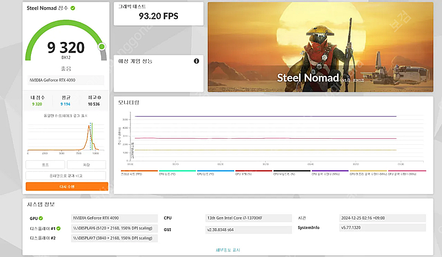Click the DISPLAY6 5120 × 2160 field
The height and width of the screenshot is (257, 442).
tap(114, 228)
